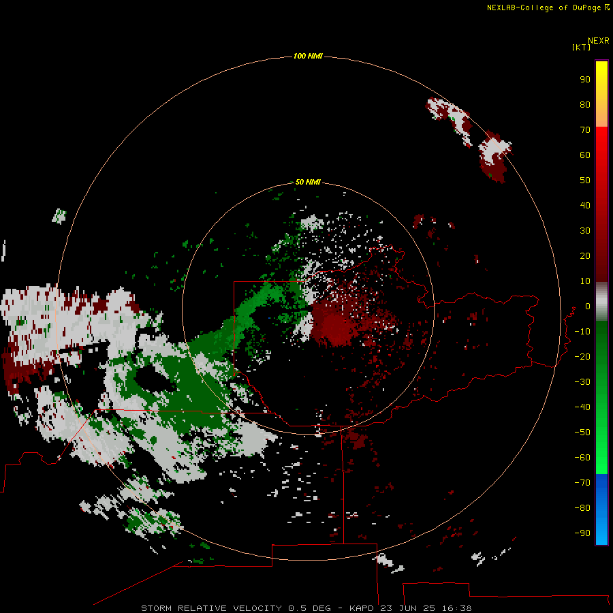
Task: Click the yellow top segment of the color bar
Action: pos(601,94)
